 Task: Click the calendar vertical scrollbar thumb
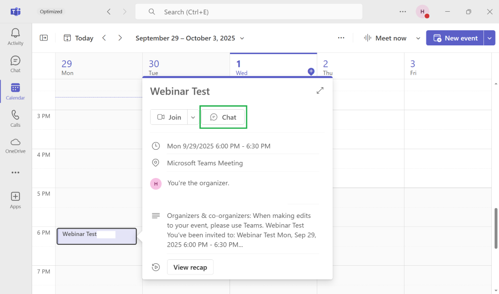click(496, 228)
